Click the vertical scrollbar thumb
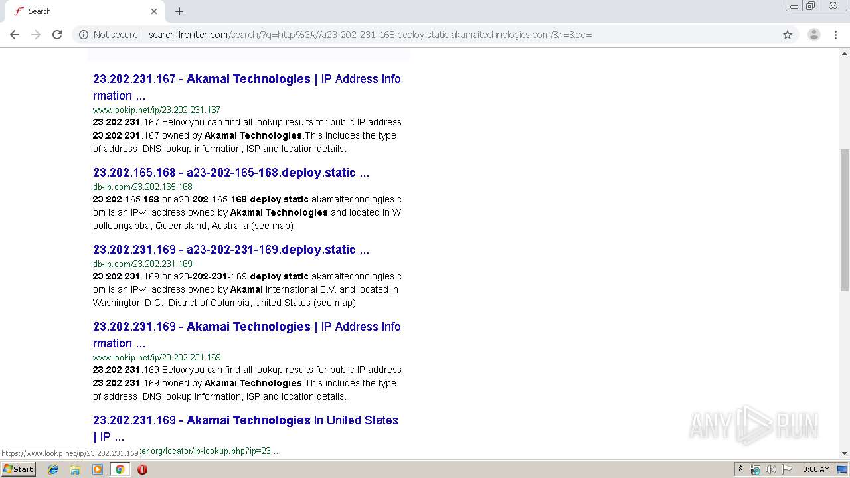850x478 pixels. tap(845, 220)
